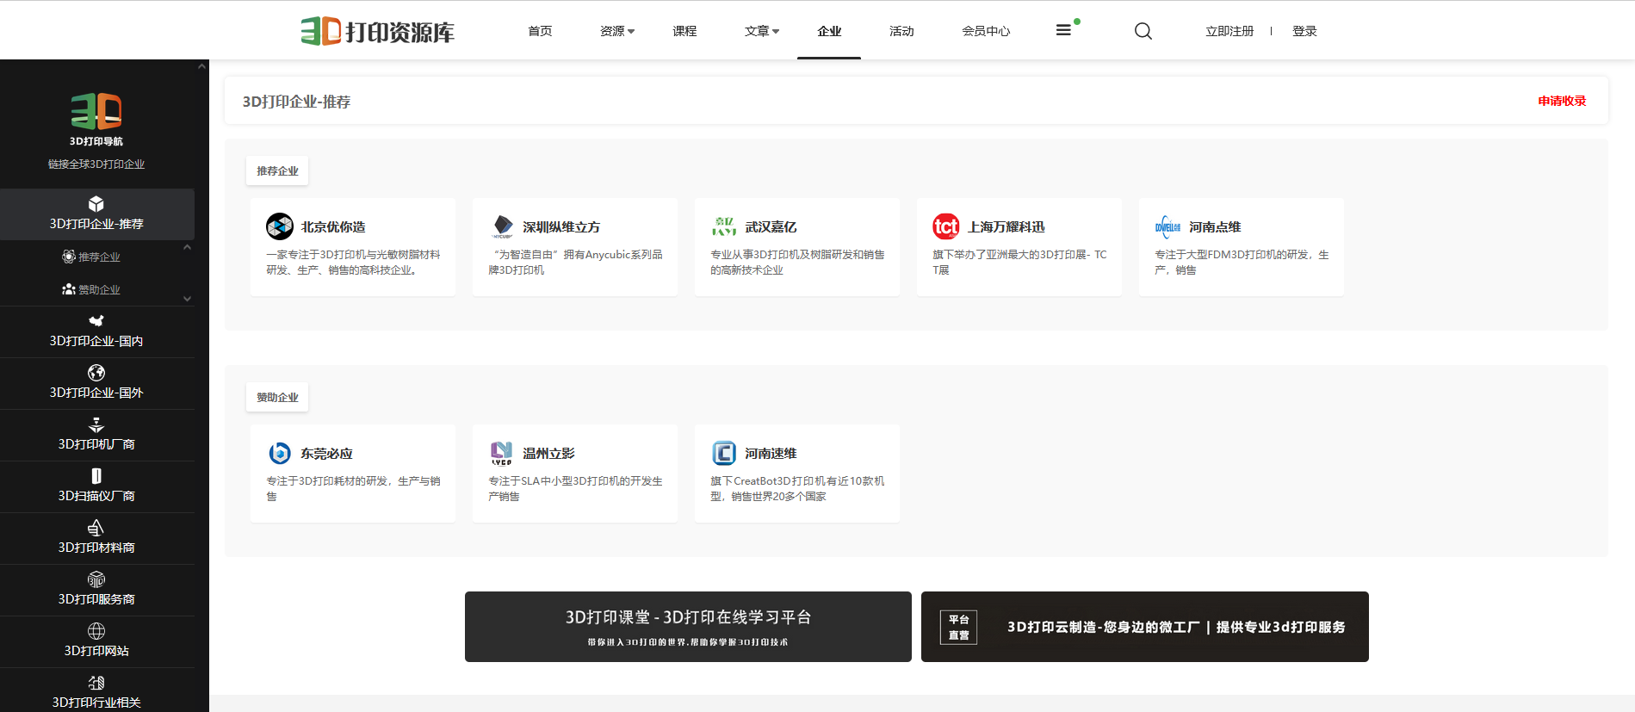
Task: Open the search magnifier icon
Action: (x=1143, y=31)
